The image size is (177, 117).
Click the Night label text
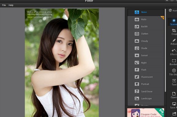click(144, 63)
